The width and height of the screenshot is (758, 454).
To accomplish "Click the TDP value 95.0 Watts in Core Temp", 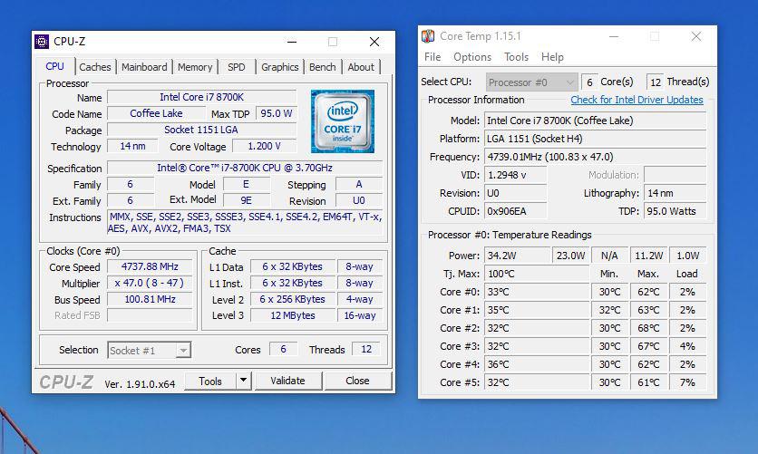I will click(675, 211).
